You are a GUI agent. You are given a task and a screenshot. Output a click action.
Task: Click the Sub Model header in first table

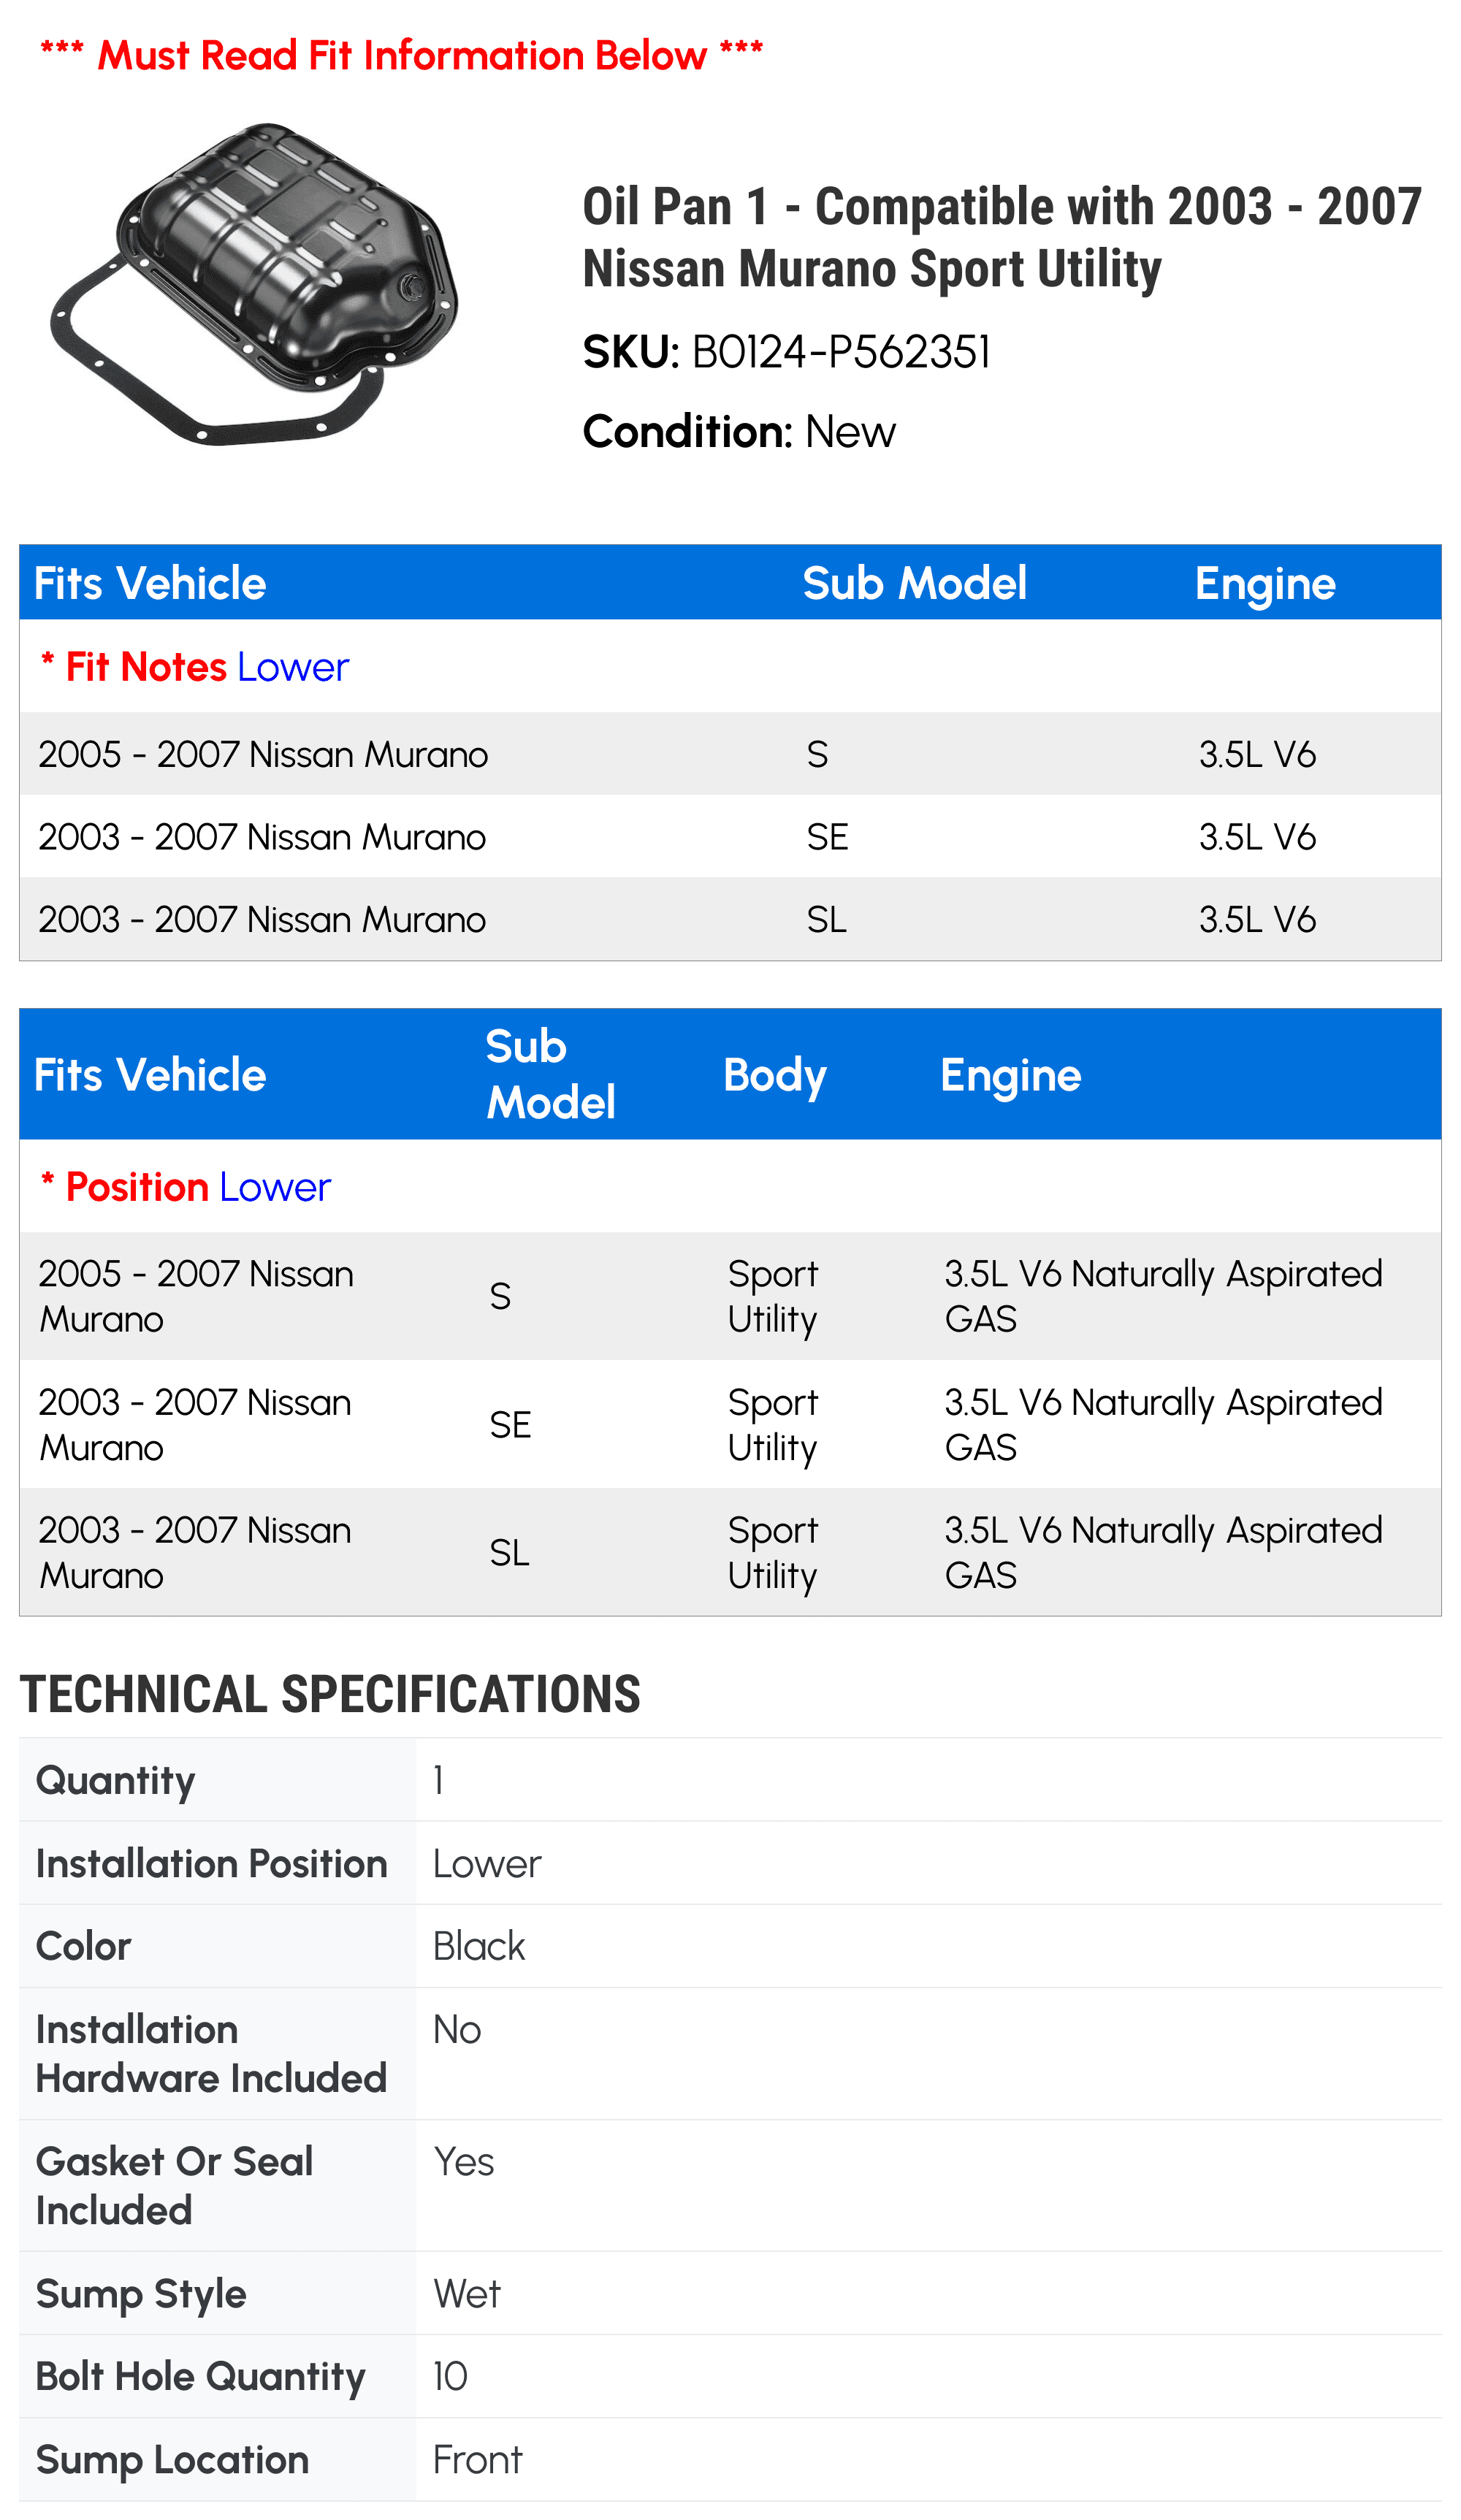[914, 583]
